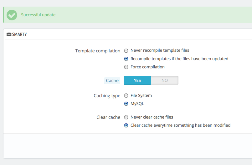Click the highlighted Cache label
Image resolution: width=252 pixels, height=165 pixels.
112,81
